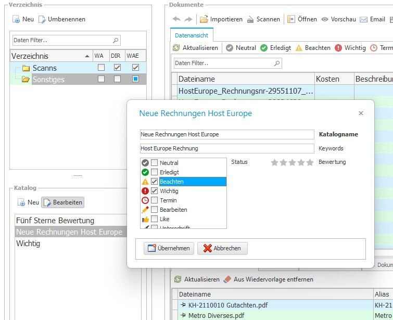Click the back arrow in Dokumente toolbar
Viewport: 393px width, 320px height.
click(176, 19)
